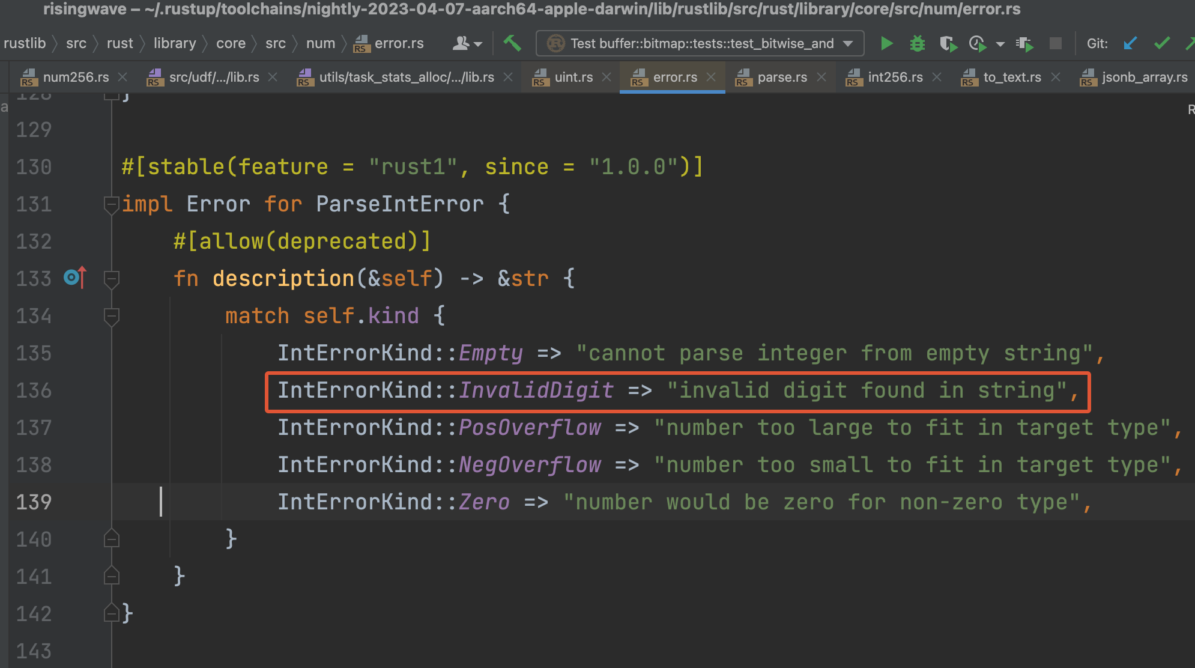
Task: Select the num breadcrumb item
Action: coord(320,43)
